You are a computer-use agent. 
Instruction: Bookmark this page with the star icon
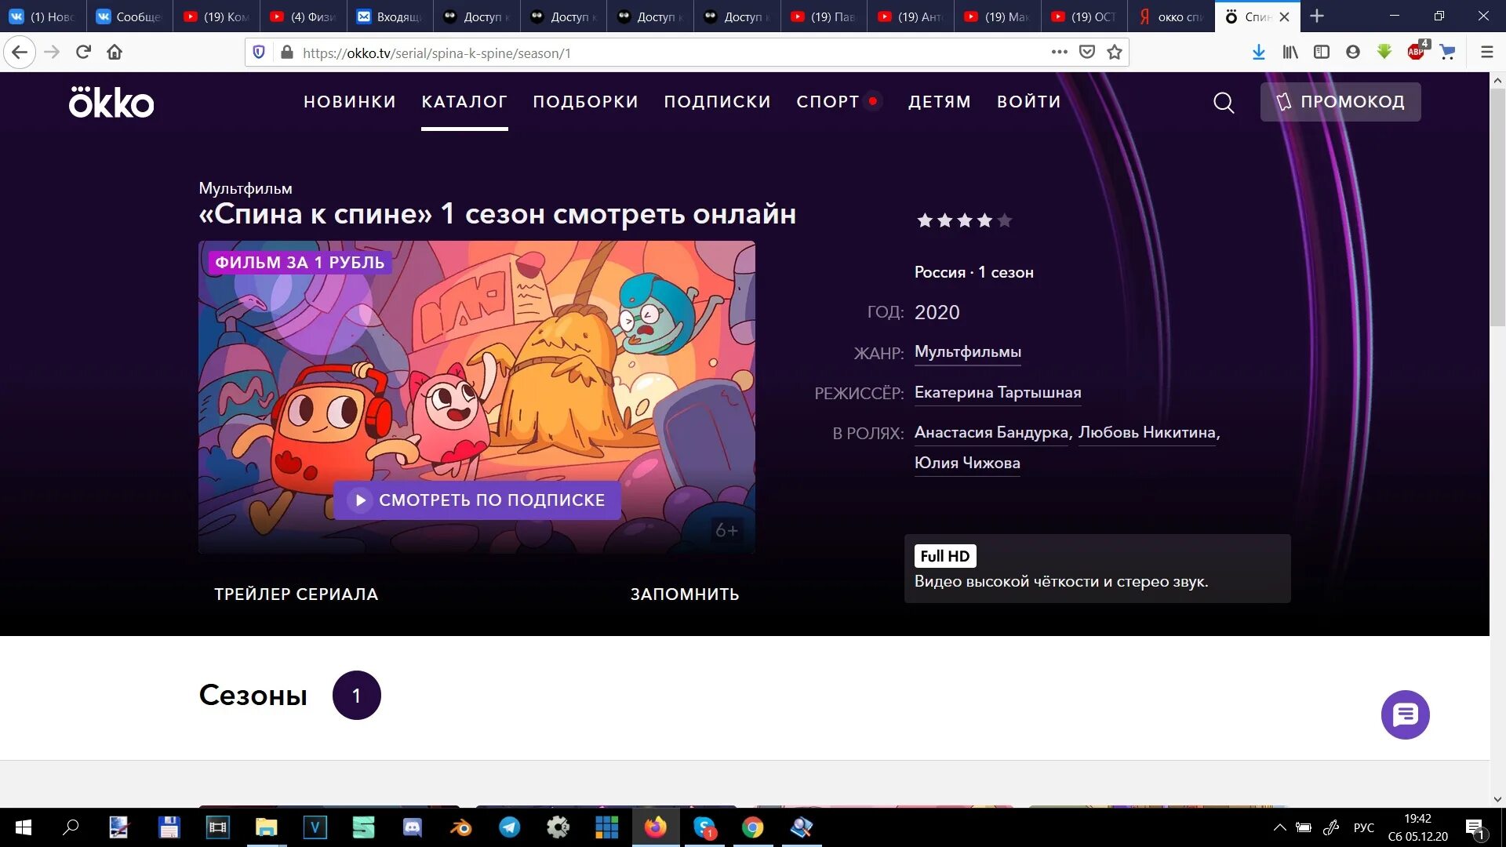point(1114,53)
